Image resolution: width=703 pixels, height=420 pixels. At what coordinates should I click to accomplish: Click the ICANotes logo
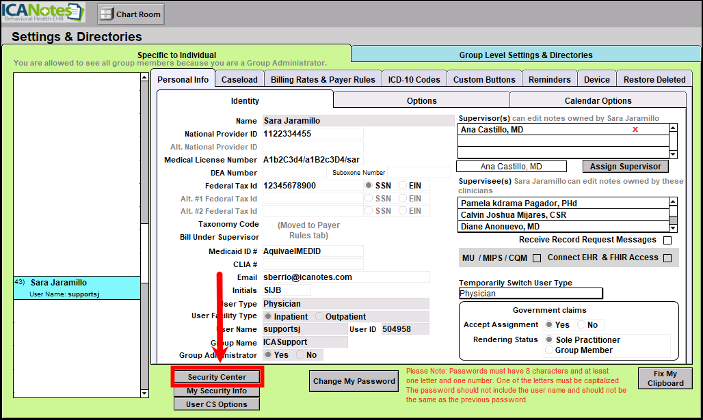coord(43,12)
